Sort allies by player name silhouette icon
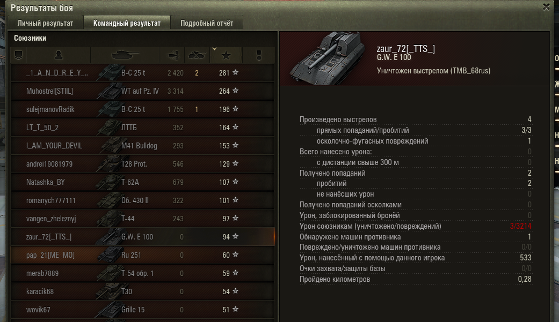 coord(59,55)
